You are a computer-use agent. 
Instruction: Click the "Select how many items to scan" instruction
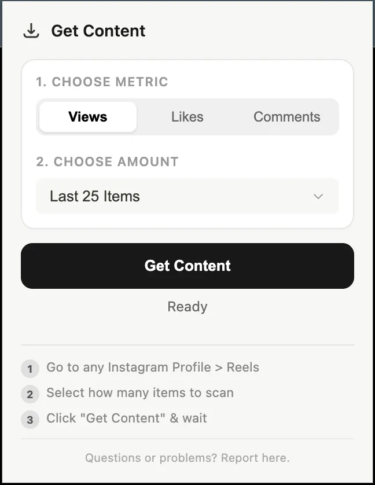coord(140,393)
